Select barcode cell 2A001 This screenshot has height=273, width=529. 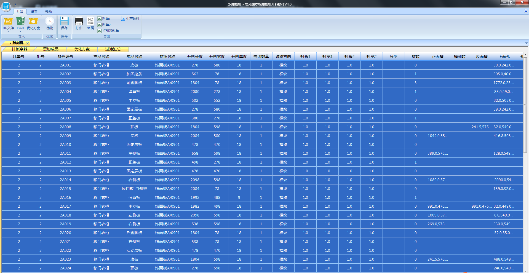(x=65, y=65)
